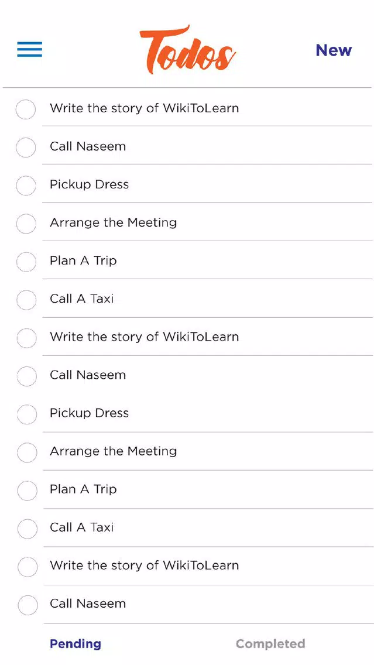Image resolution: width=374 pixels, height=665 pixels.
Task: Switch to the Pending tab
Action: [76, 644]
